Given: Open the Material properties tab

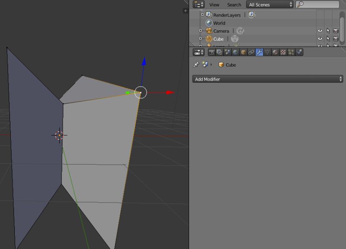Looking at the screenshot, I should 275,52.
